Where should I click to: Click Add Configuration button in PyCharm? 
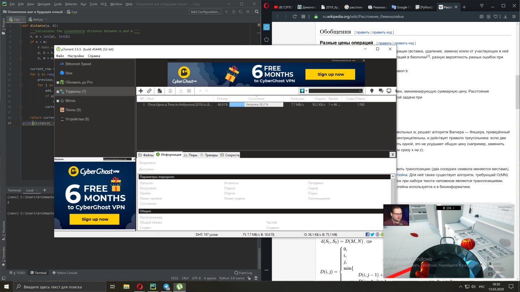point(206,12)
